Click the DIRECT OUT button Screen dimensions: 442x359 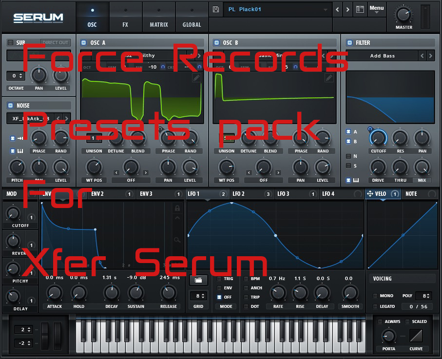(56, 43)
